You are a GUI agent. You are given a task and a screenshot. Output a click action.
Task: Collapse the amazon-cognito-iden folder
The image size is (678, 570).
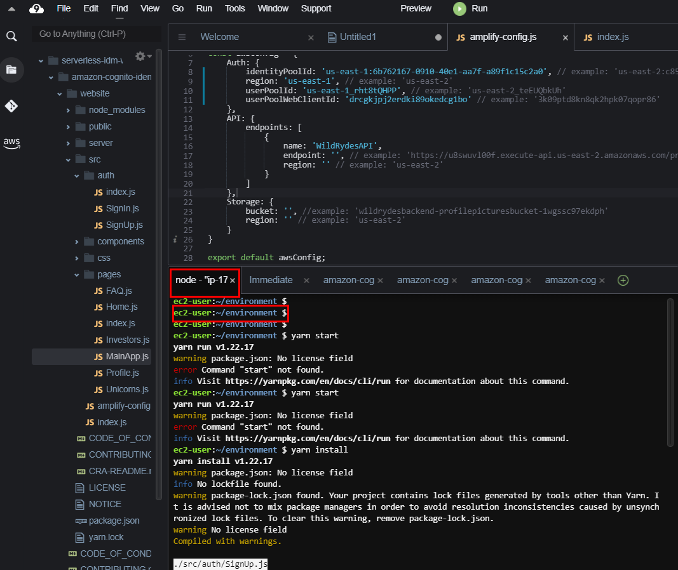(x=51, y=77)
